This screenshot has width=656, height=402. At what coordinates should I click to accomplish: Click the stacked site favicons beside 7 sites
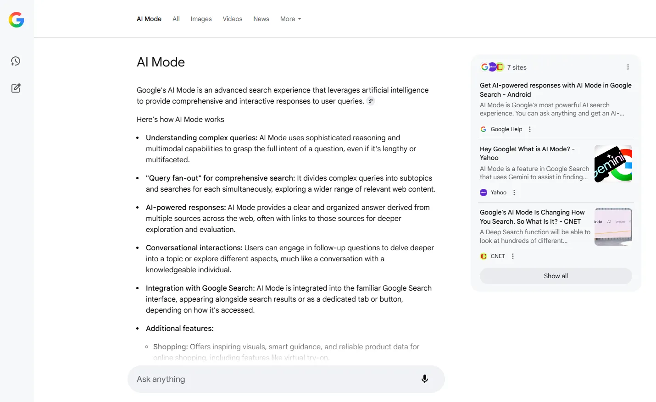click(492, 67)
